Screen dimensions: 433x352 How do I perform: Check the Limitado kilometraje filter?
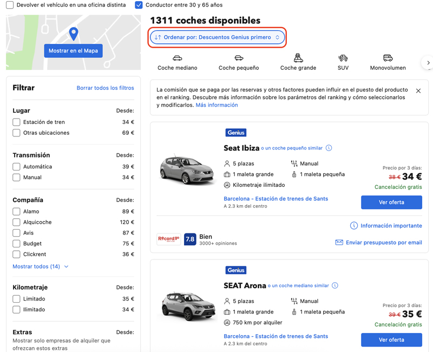click(16, 299)
